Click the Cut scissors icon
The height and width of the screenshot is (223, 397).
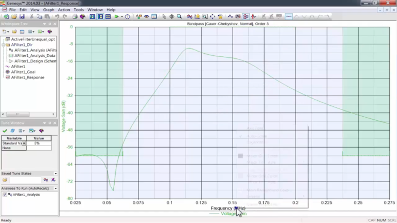32,17
